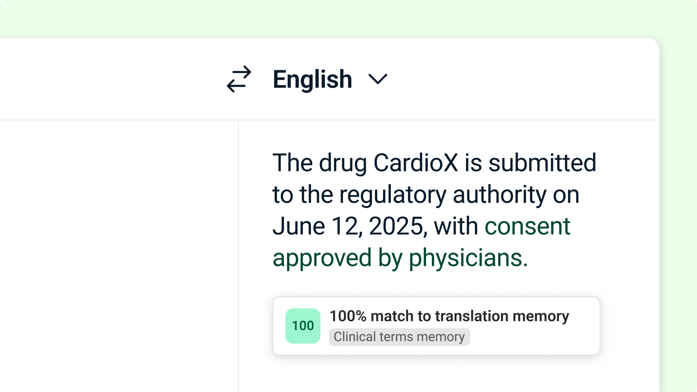This screenshot has height=392, width=697.
Task: Click the green highlighted word "consent"
Action: click(527, 226)
